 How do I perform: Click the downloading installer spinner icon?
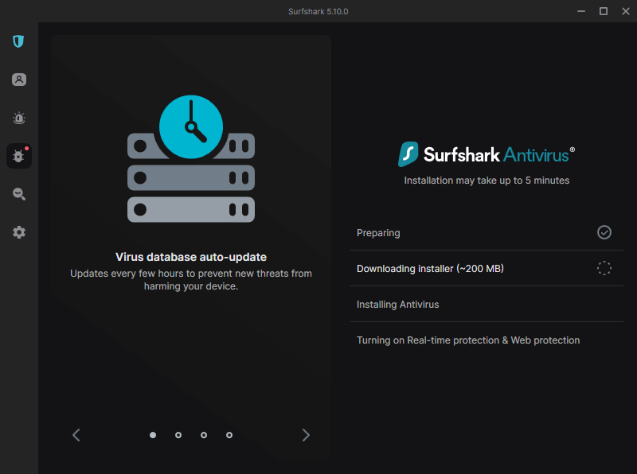(x=604, y=268)
